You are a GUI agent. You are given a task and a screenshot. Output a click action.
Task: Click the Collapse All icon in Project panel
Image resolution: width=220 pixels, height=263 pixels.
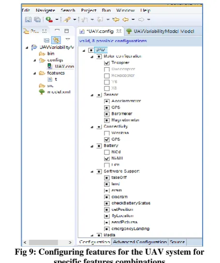(46, 40)
